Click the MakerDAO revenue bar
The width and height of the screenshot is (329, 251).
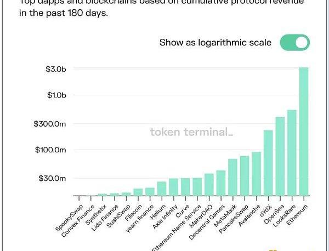209,184
